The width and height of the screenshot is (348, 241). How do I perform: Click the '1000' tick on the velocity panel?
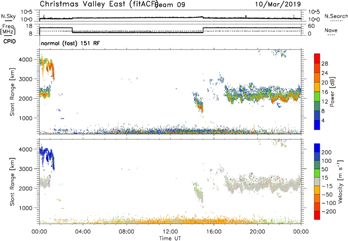(x=26, y=208)
